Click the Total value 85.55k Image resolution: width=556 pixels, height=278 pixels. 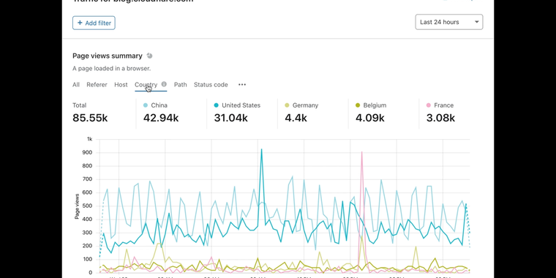point(90,118)
